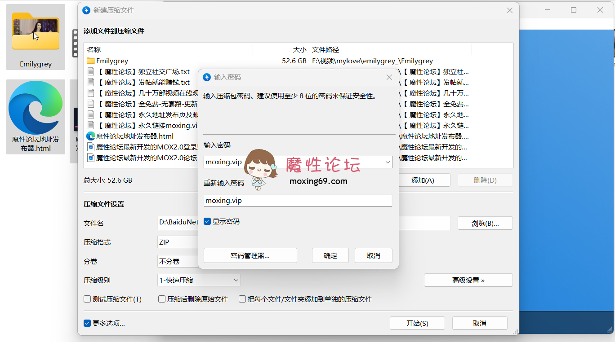Open 高级设置 »
This screenshot has width=615, height=342.
(x=468, y=280)
